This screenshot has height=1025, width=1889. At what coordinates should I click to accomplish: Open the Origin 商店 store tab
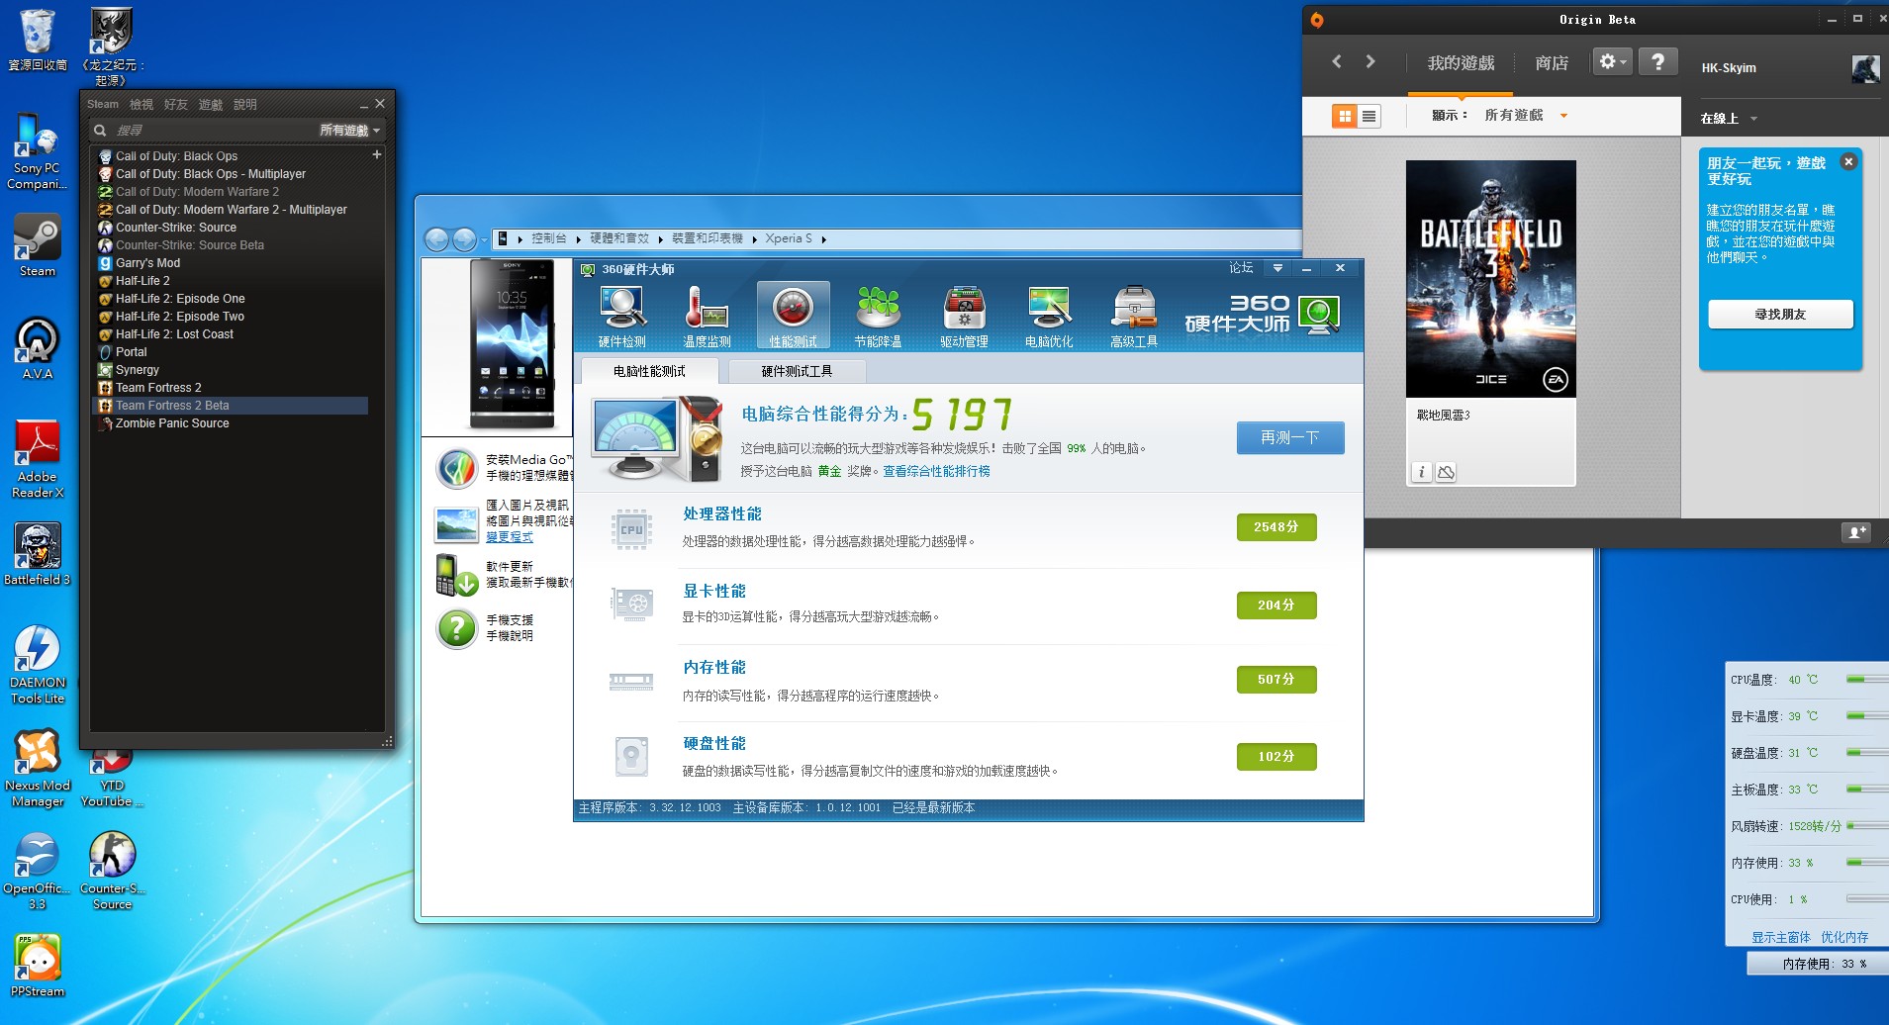tap(1552, 63)
